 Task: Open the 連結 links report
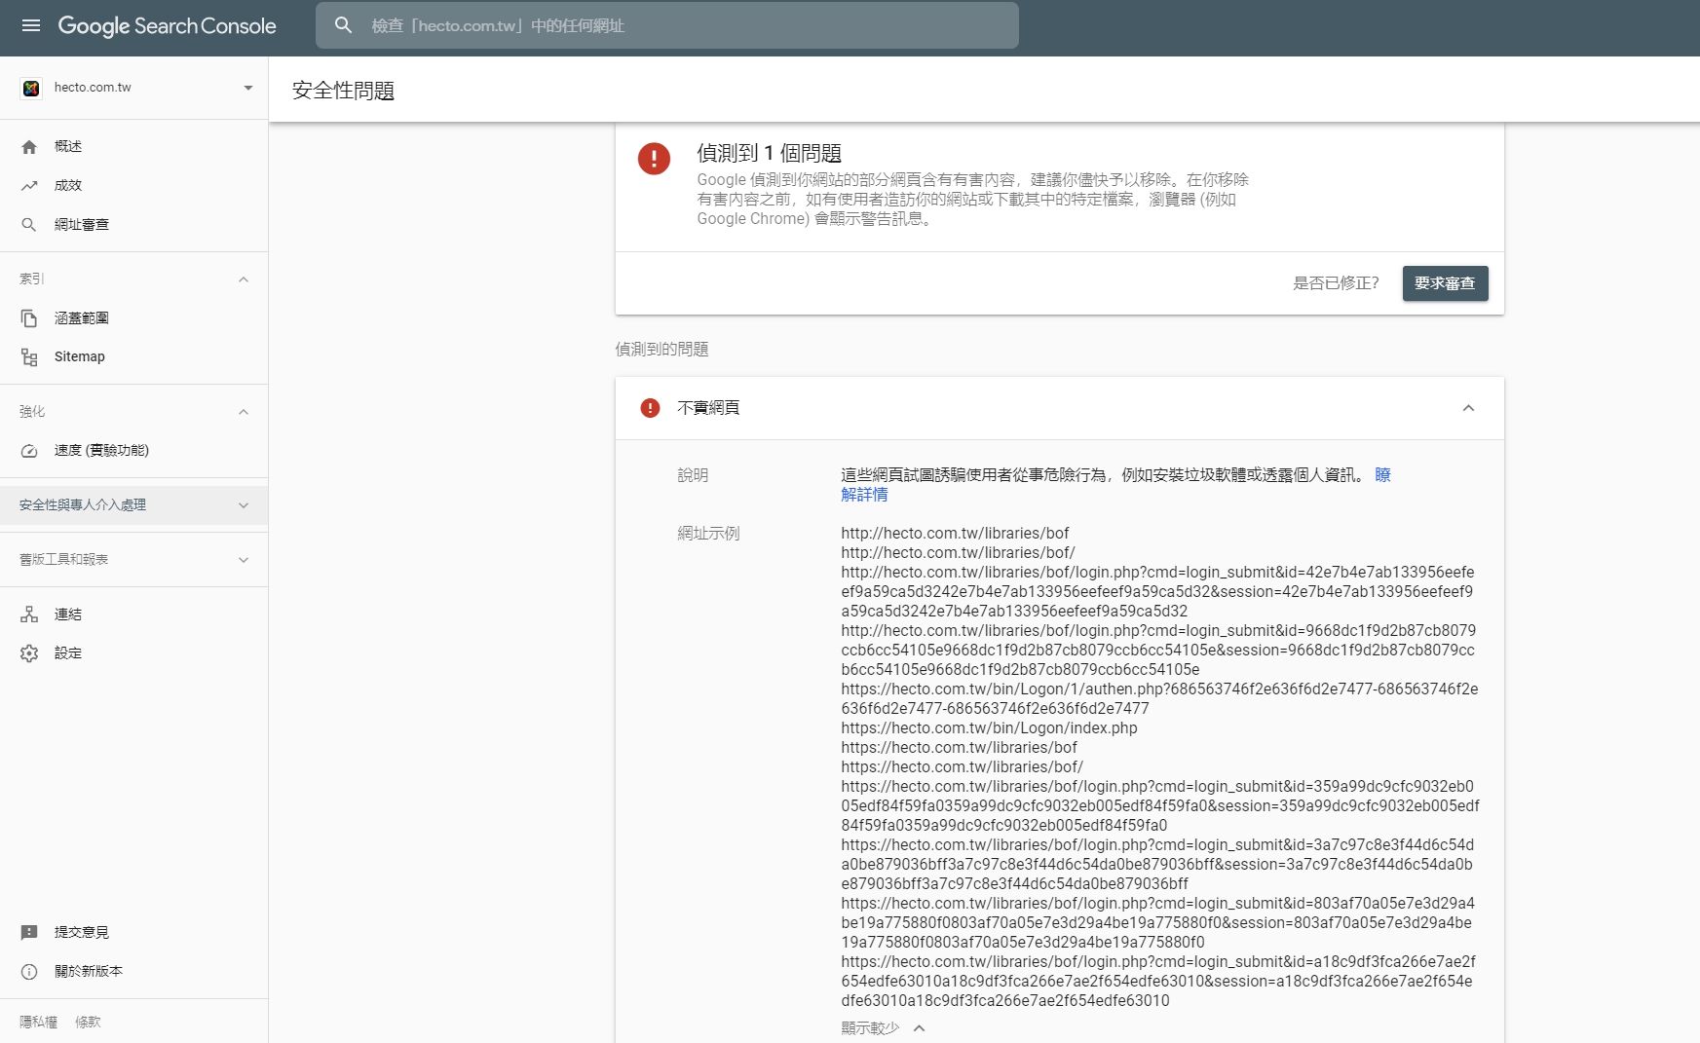click(x=68, y=615)
